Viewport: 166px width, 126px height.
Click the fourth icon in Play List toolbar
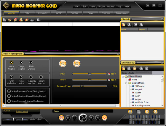(x=141, y=25)
